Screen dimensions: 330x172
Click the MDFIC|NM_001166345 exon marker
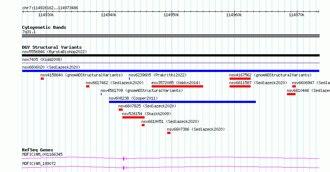pyautogui.click(x=124, y=159)
